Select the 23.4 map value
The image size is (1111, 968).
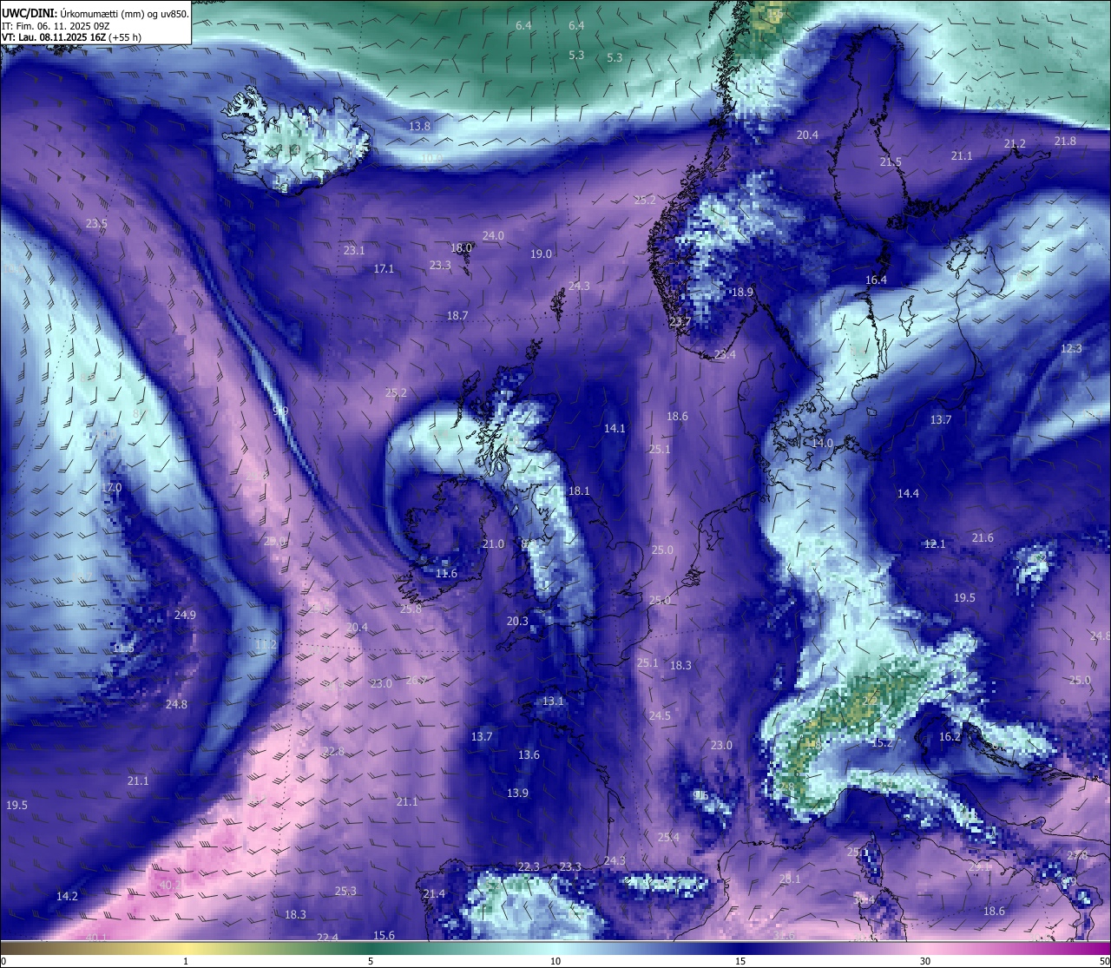tap(725, 354)
